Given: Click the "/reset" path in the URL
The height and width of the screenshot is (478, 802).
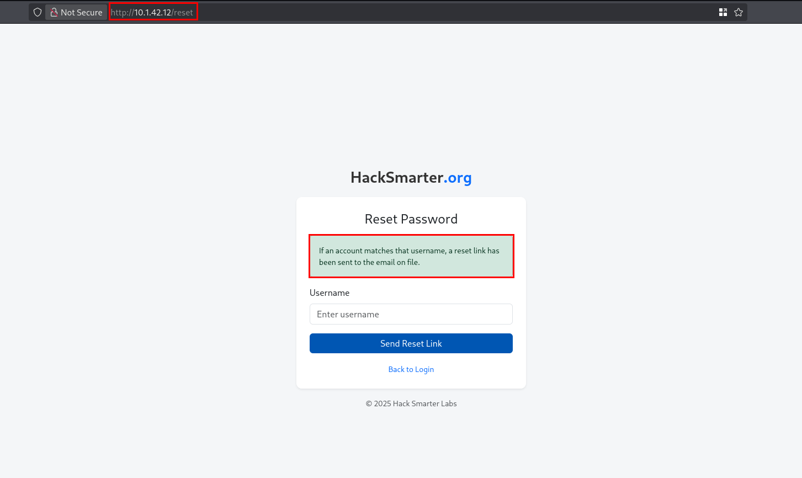Looking at the screenshot, I should coord(183,12).
